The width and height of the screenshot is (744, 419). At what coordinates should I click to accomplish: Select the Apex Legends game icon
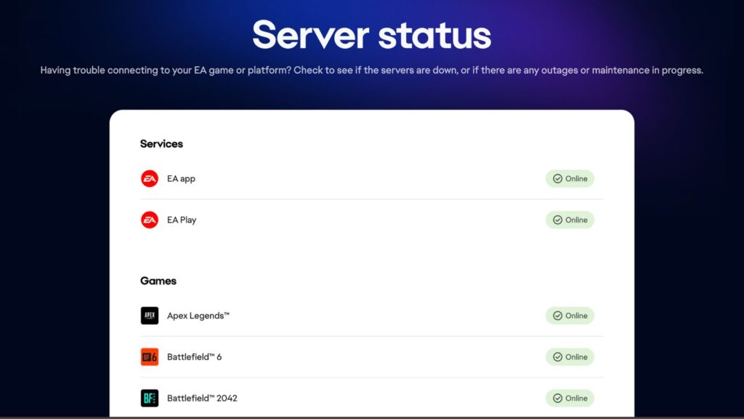click(x=149, y=315)
